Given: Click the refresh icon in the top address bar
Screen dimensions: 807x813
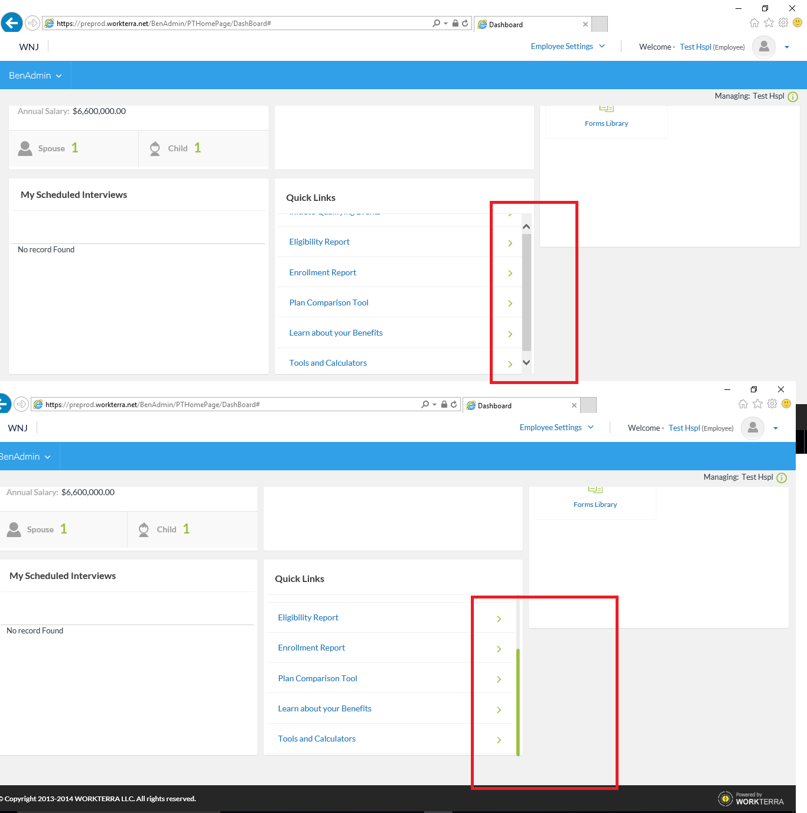Looking at the screenshot, I should [x=465, y=24].
